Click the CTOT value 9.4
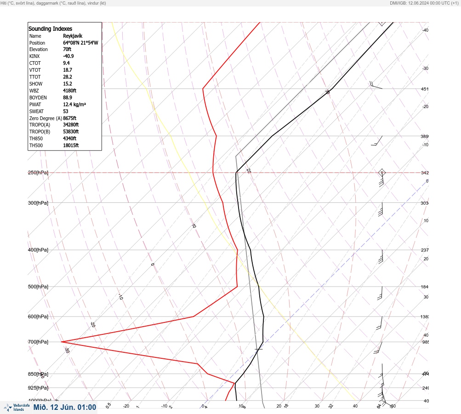Viewport: 461px width, 414px height. coord(67,63)
